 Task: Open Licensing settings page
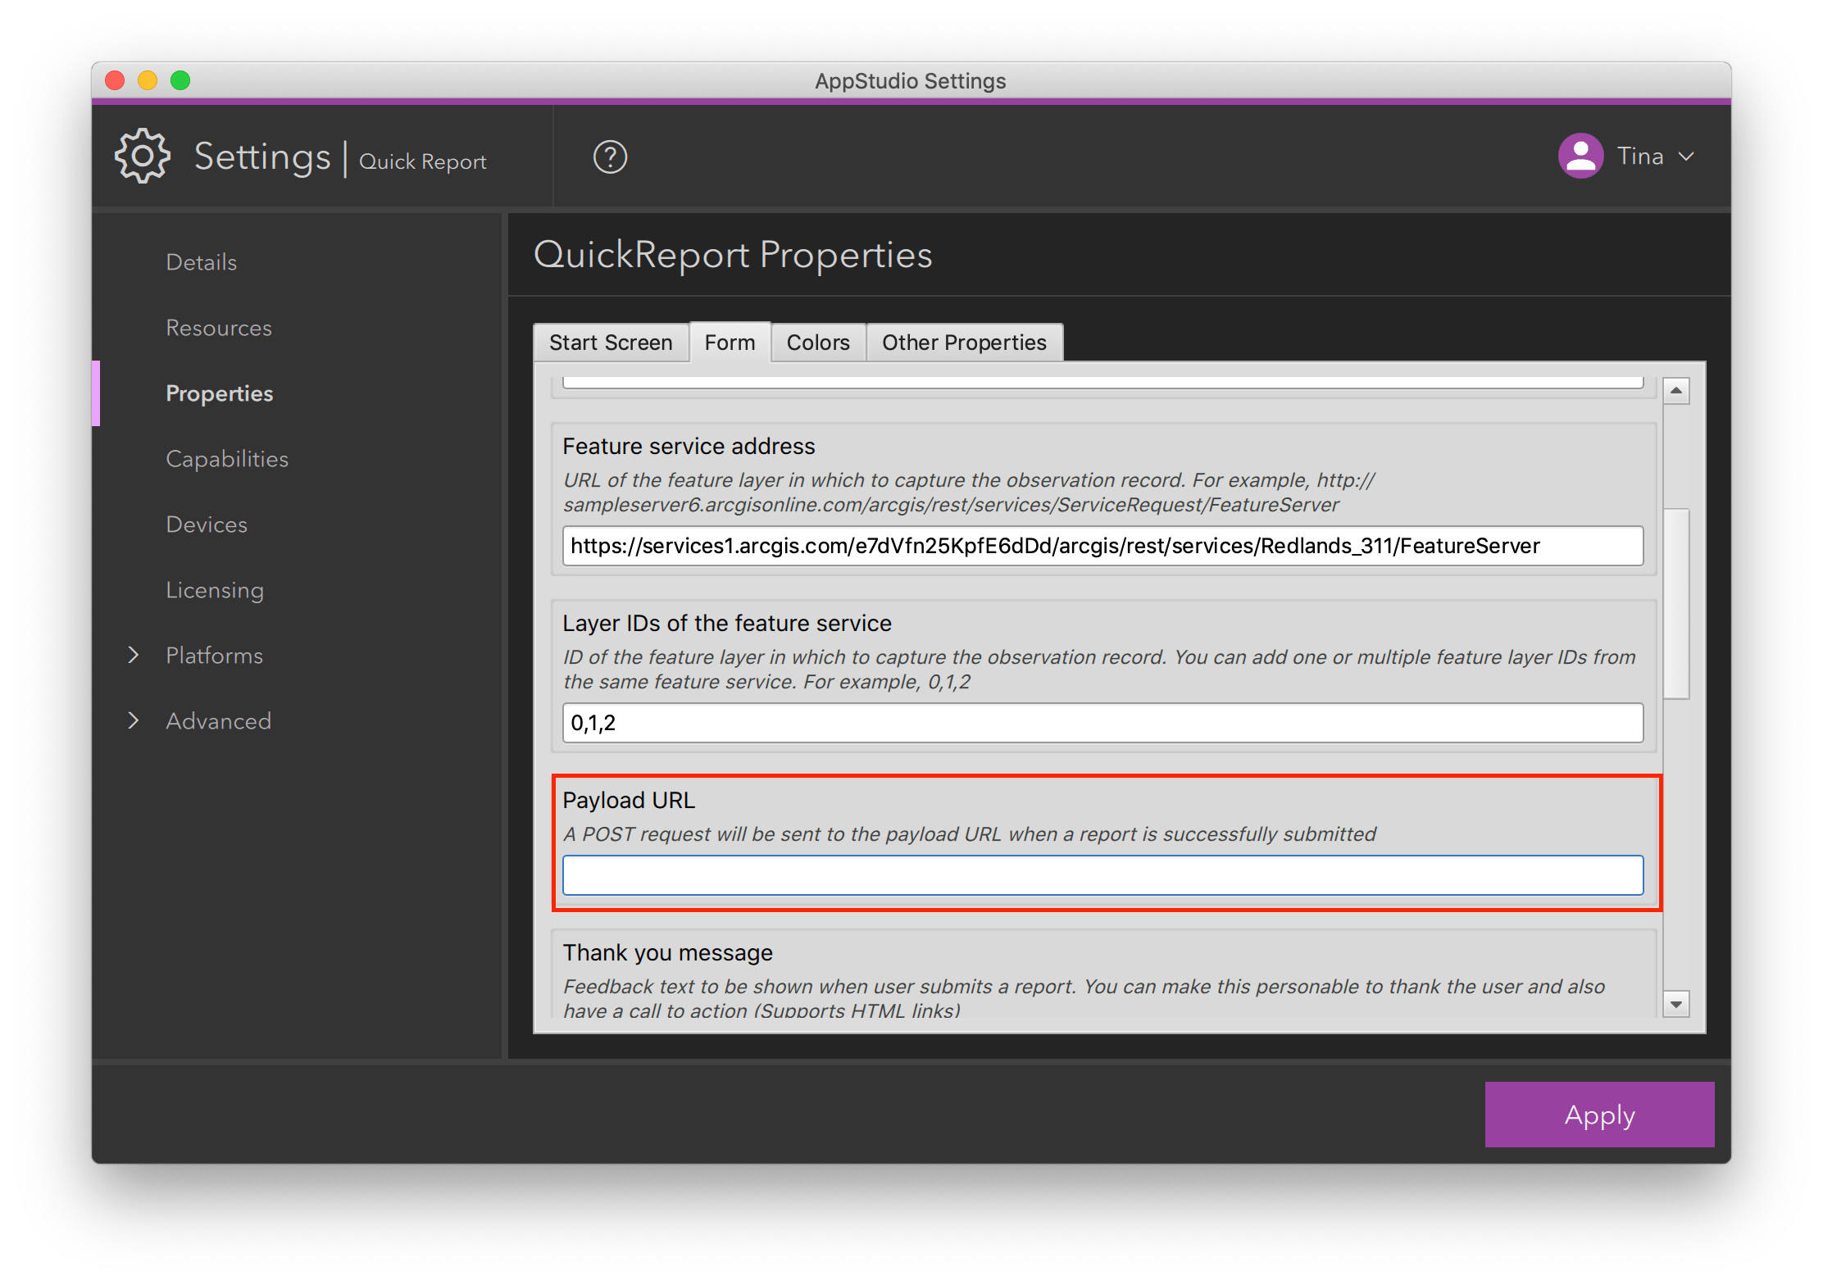(x=215, y=590)
